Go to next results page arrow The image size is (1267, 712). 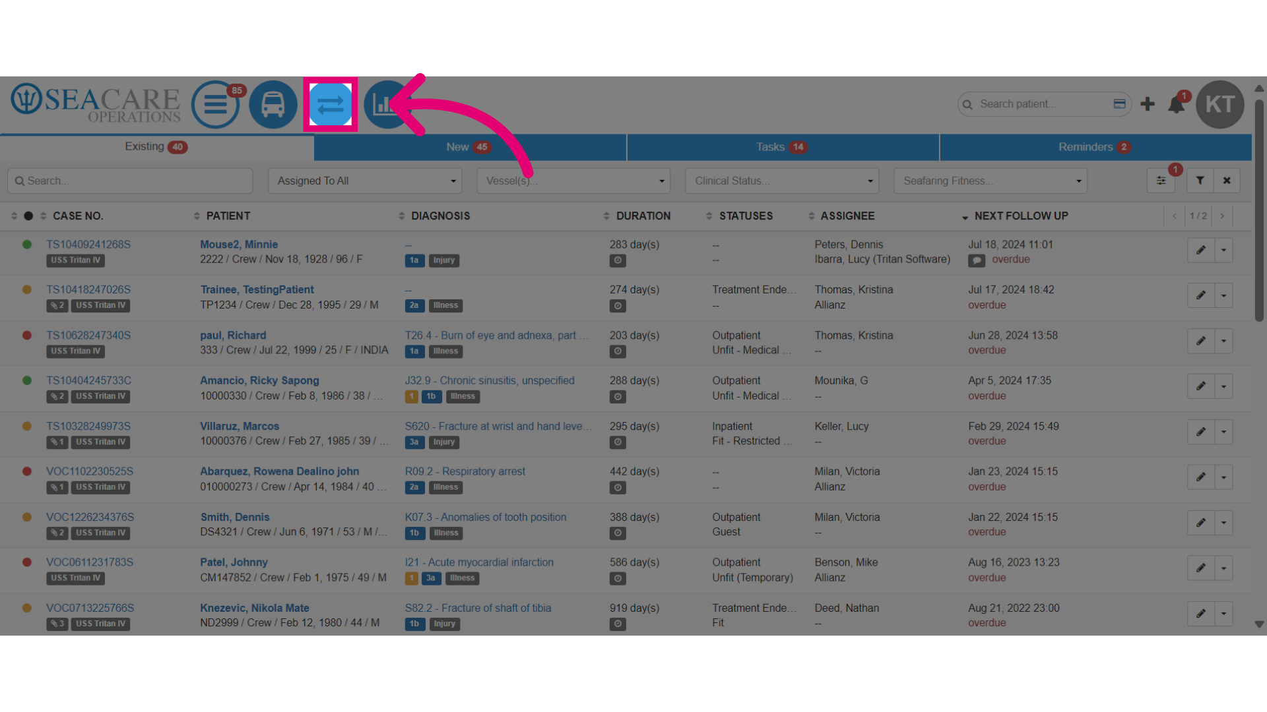[1222, 216]
